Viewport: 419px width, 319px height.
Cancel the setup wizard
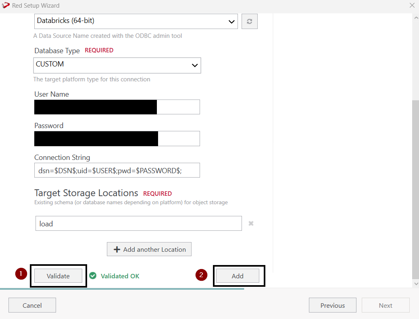32,305
